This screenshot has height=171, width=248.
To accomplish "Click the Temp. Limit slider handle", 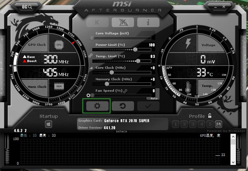I will 138,61.
